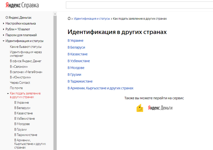Open sidebar subitem В Армении, Кыргызстане
Screen dimensions: 213x150
30,144
